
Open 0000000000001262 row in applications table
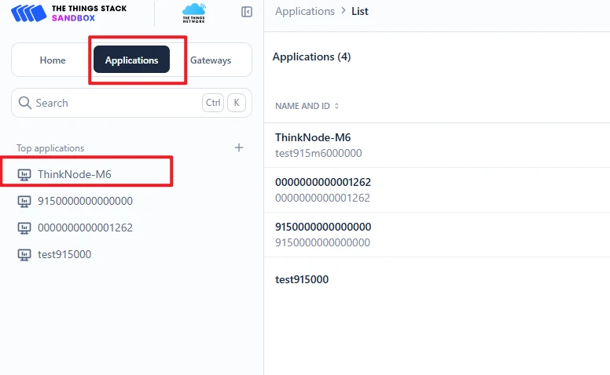tap(323, 182)
